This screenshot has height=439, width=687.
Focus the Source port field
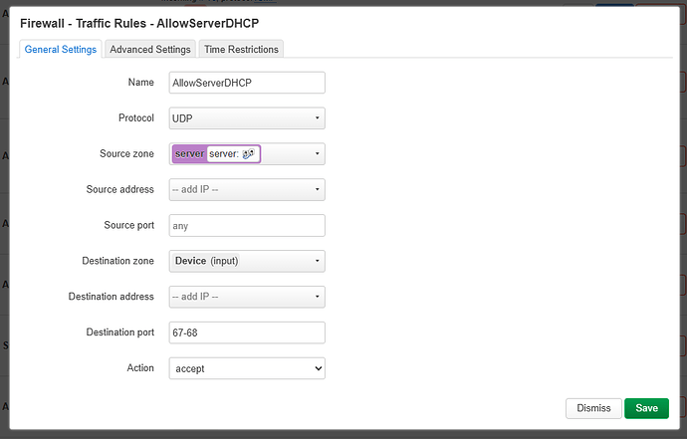(x=247, y=225)
